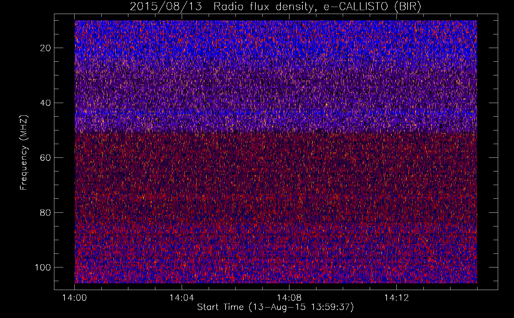Click the '40' frequency tick label
The height and width of the screenshot is (318, 514).
[x=45, y=103]
